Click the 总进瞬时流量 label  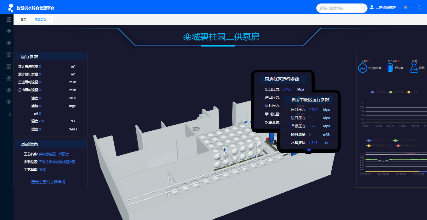click(28, 82)
